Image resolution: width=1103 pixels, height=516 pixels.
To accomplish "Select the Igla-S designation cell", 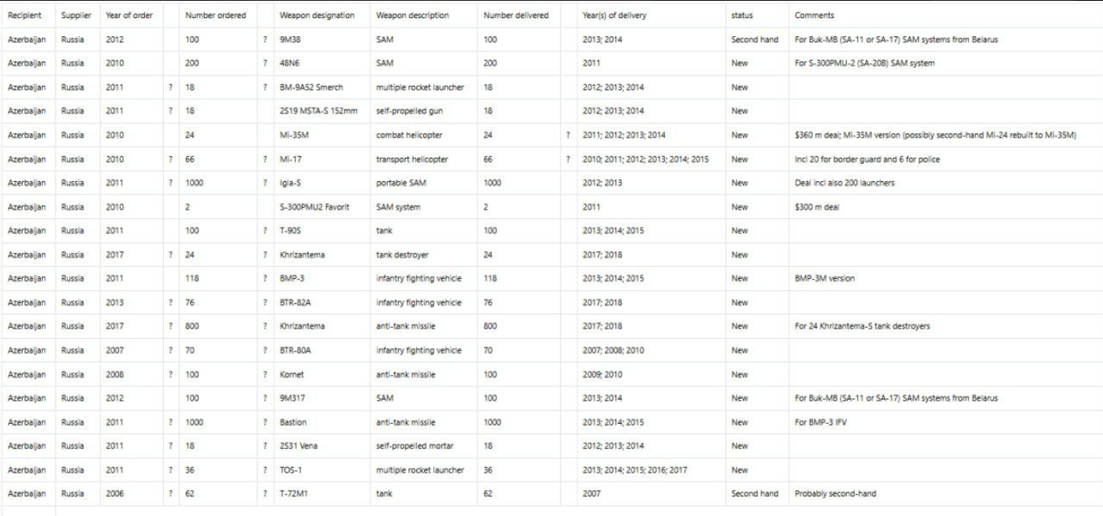I will pyautogui.click(x=292, y=184).
